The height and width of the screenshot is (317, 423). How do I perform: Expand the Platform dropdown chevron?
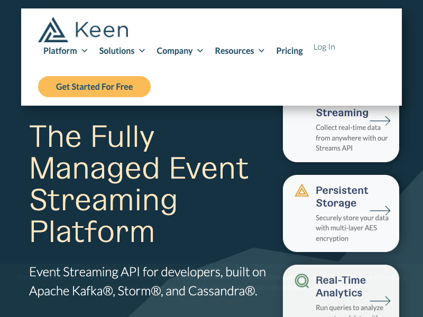coord(85,50)
